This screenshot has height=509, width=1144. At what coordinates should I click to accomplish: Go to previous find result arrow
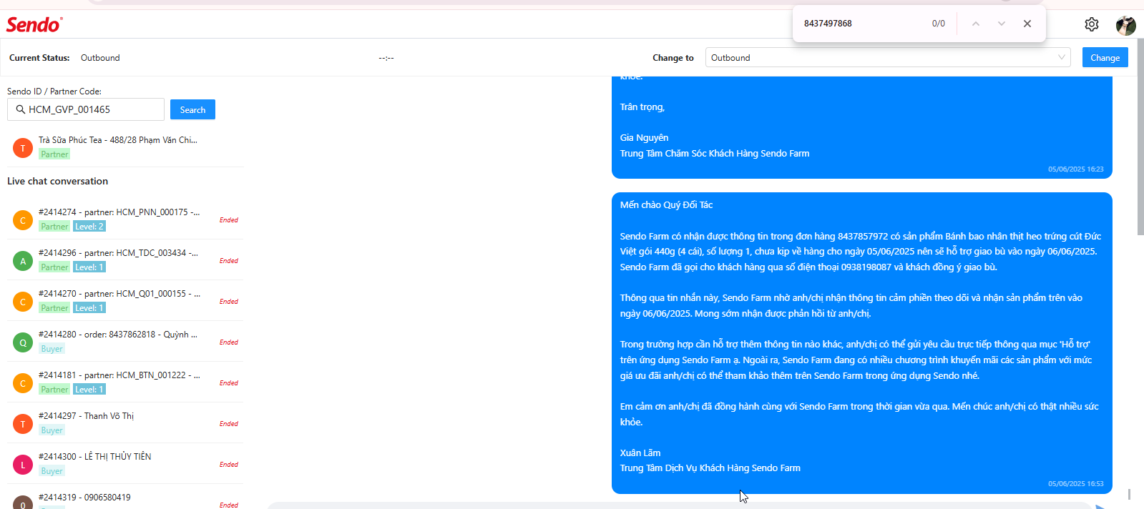976,24
